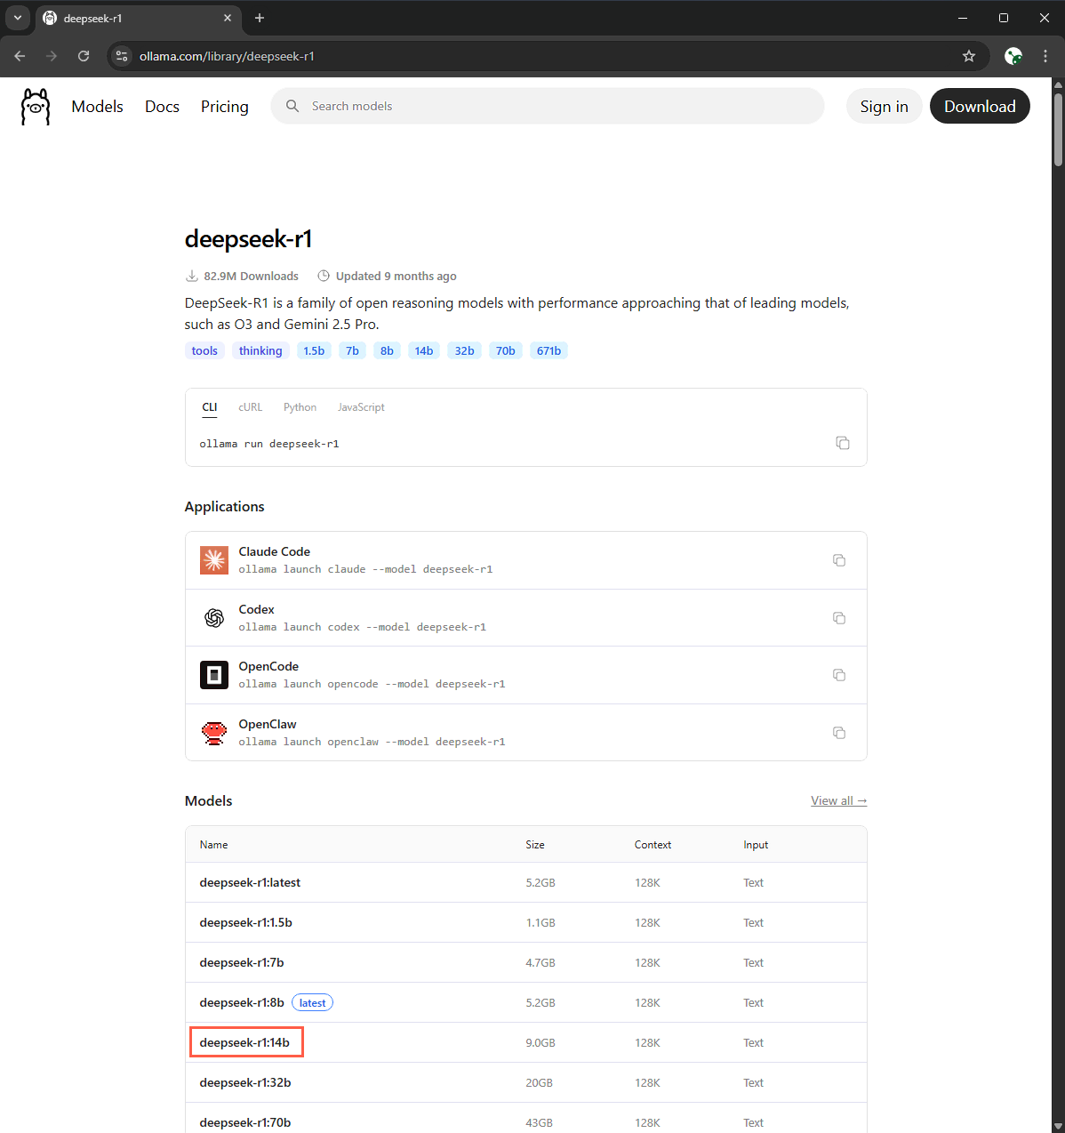Click the OpenCode app icon

[214, 675]
